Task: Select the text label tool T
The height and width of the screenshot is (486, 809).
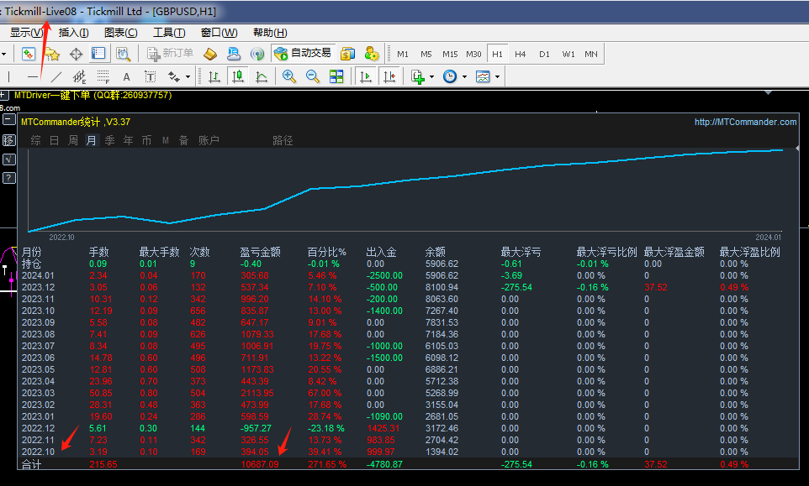Action: tap(151, 77)
